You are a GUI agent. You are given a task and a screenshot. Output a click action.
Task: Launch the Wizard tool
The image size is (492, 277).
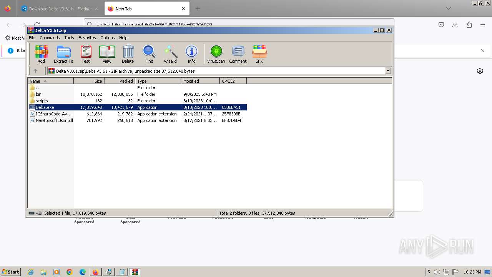170,54
